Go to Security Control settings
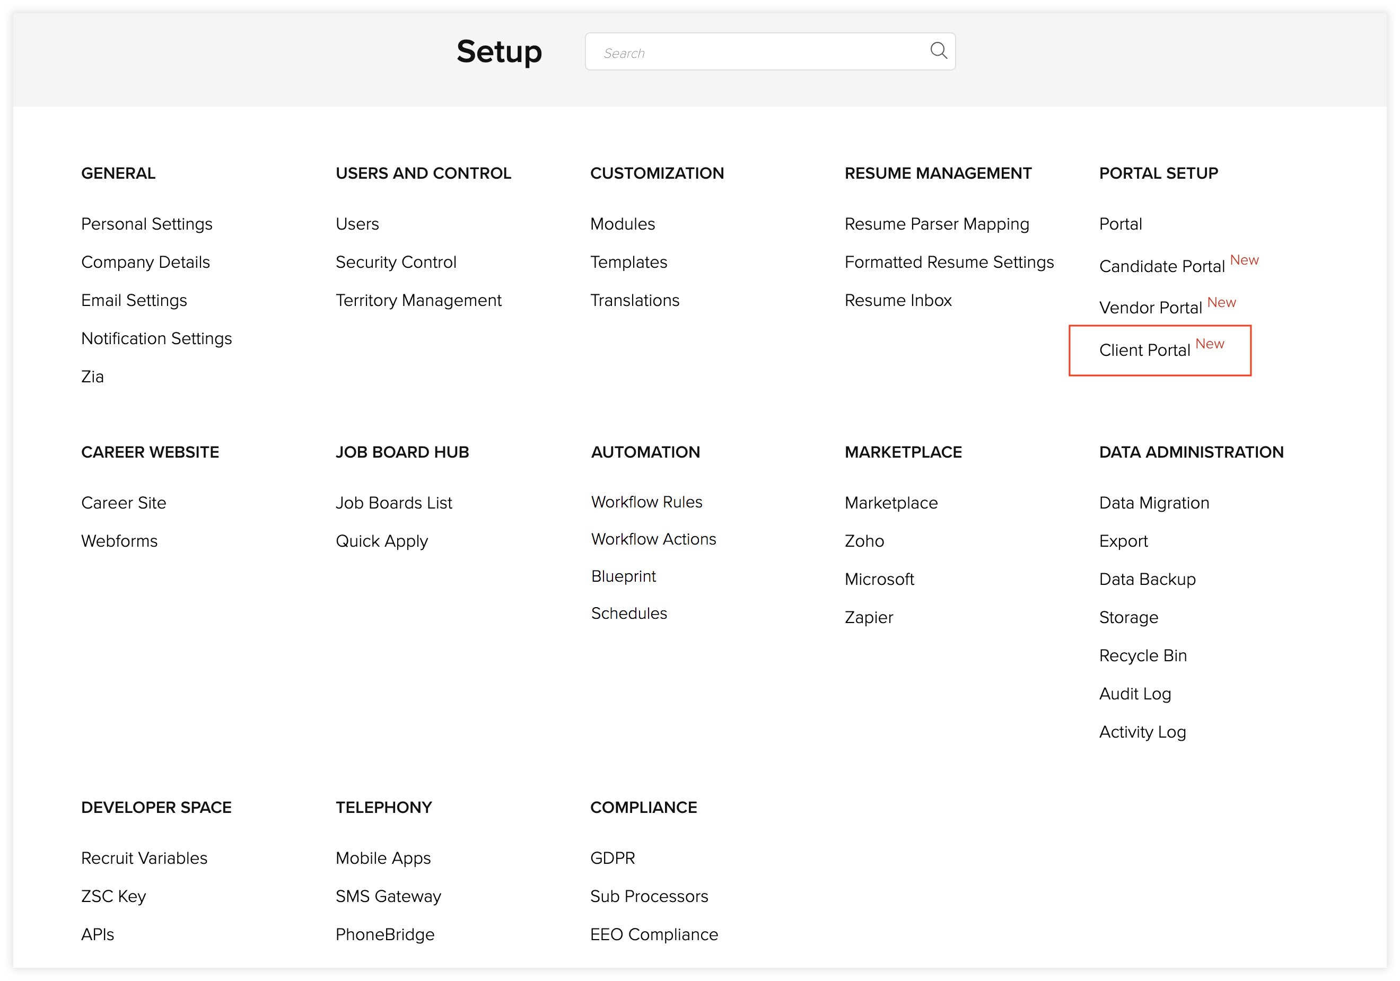Viewport: 1400px width, 981px height. [x=395, y=262]
